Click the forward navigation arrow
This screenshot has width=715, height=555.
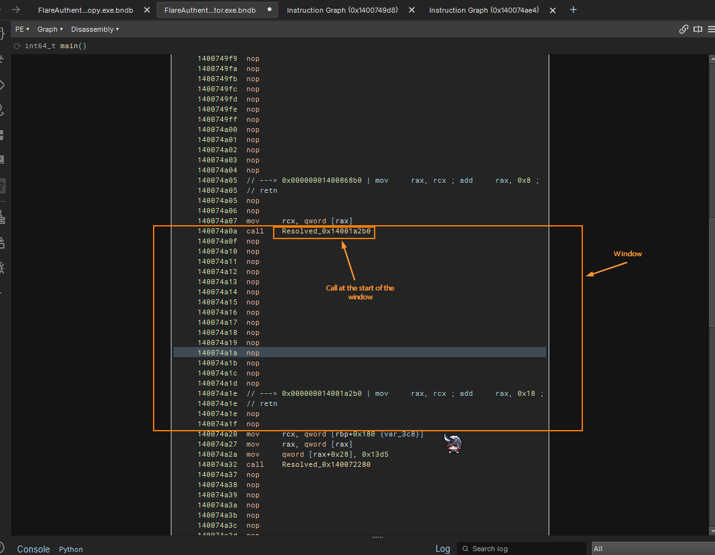16,10
